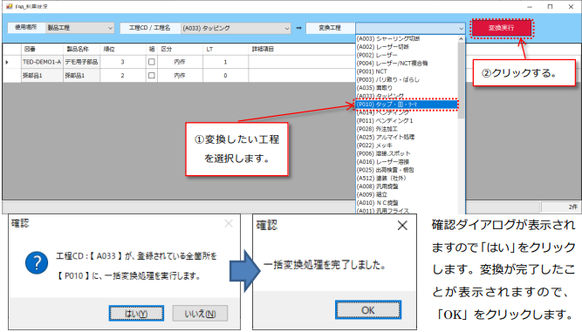This screenshot has width=582, height=332.
Task: Click はい(Y) in the confirmation dialog
Action: (136, 314)
